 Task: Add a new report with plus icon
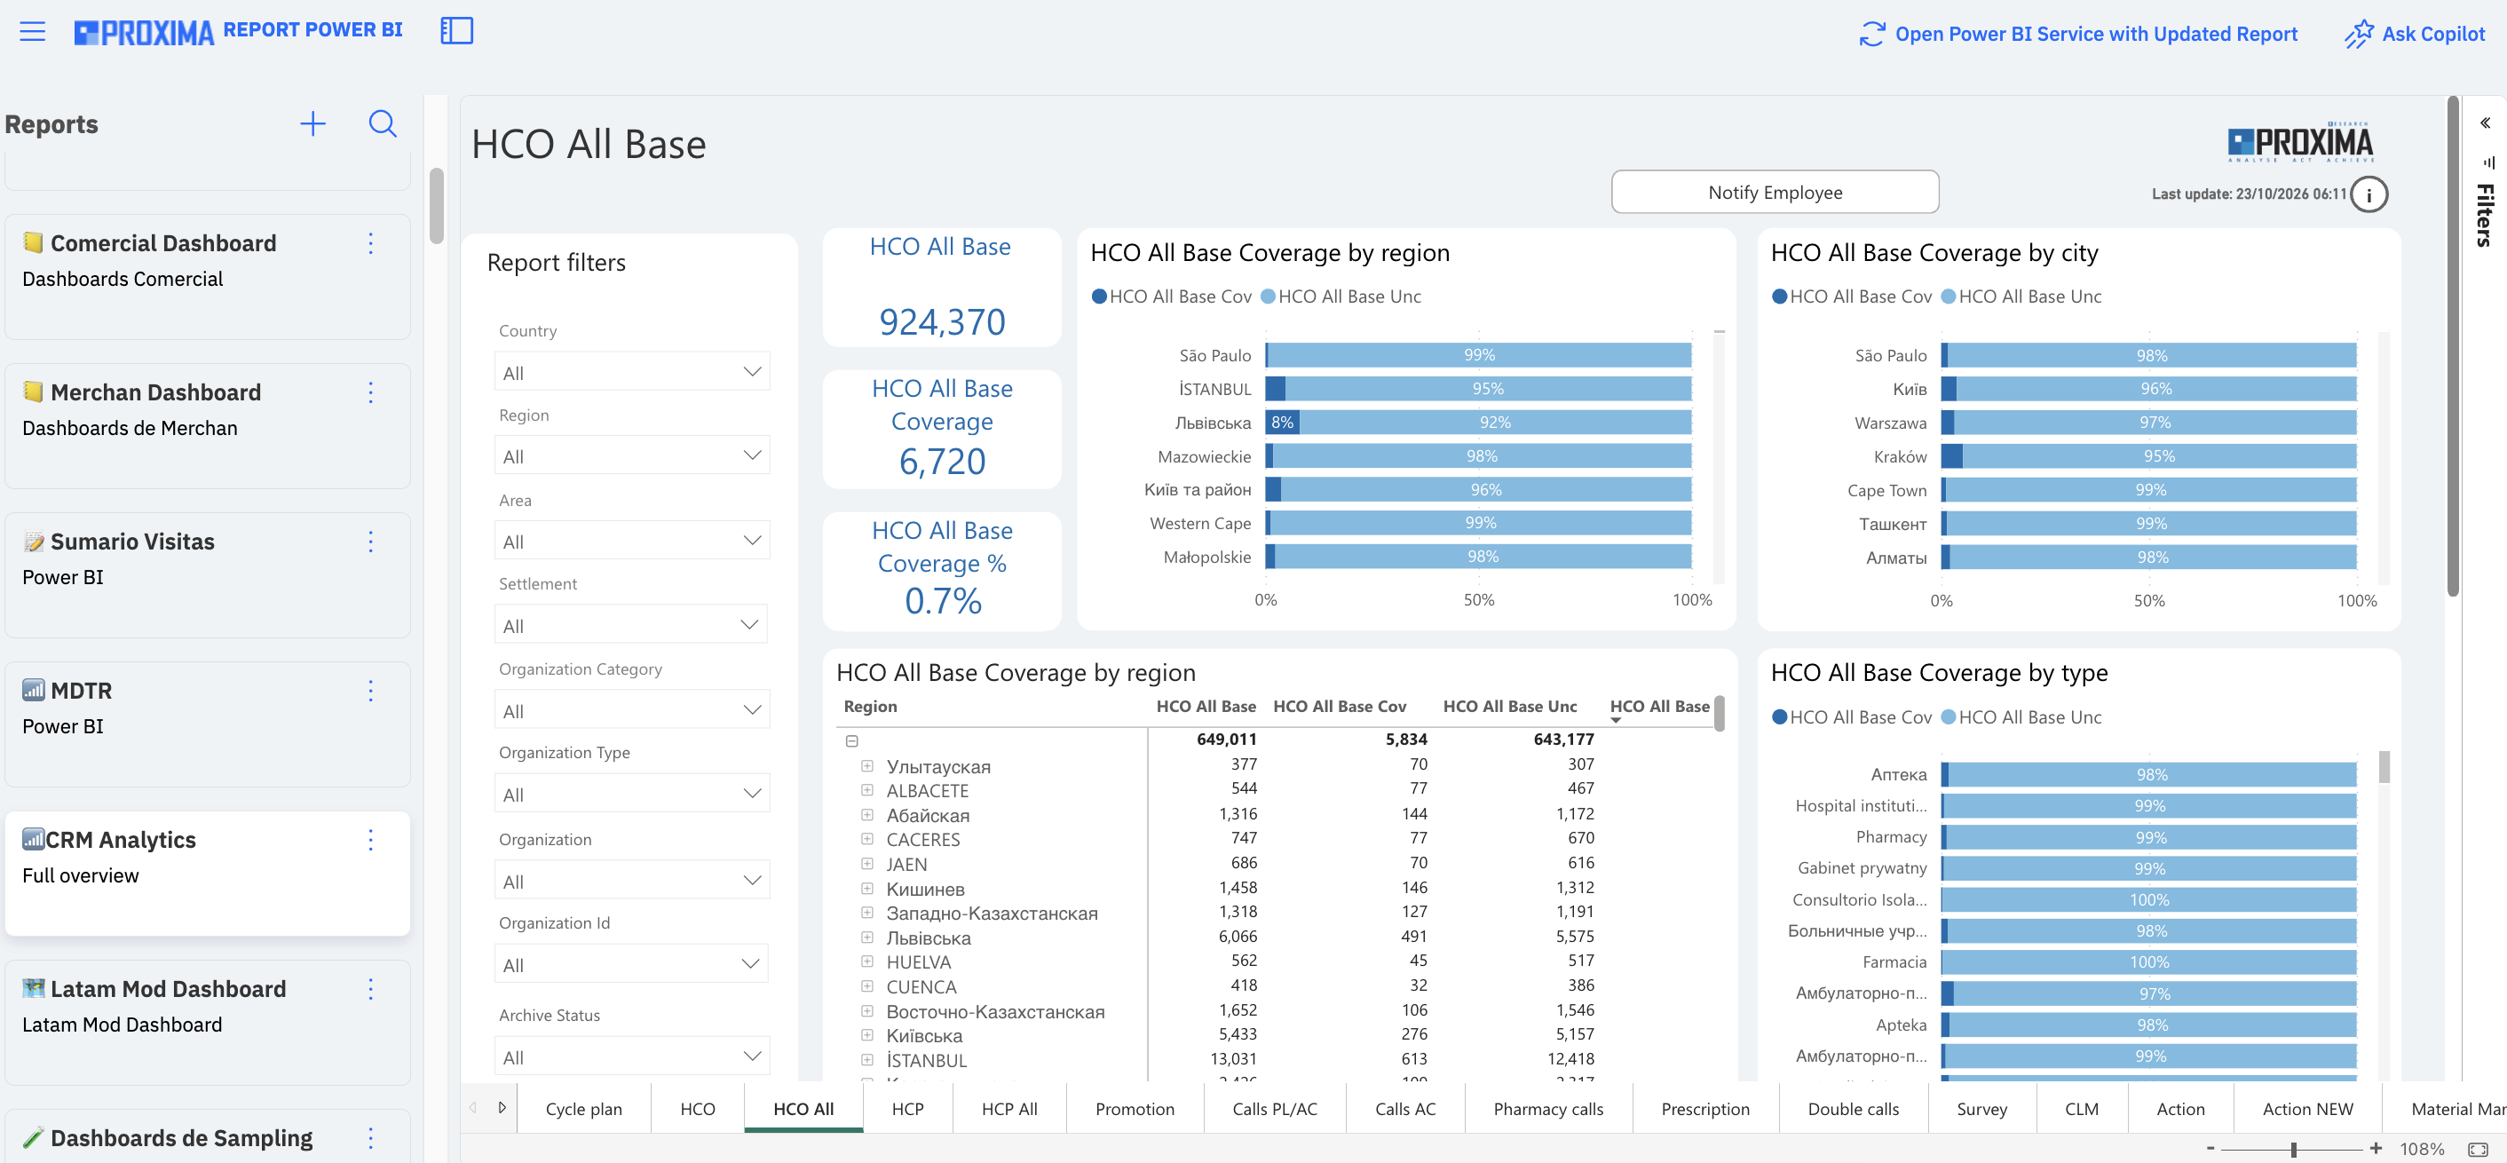312,123
